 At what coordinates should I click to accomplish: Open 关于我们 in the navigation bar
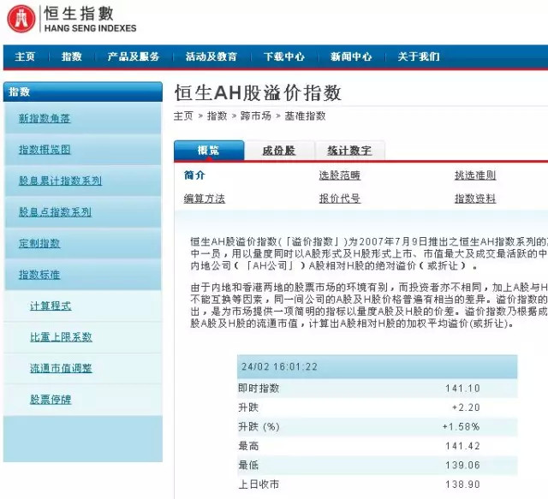tap(419, 56)
